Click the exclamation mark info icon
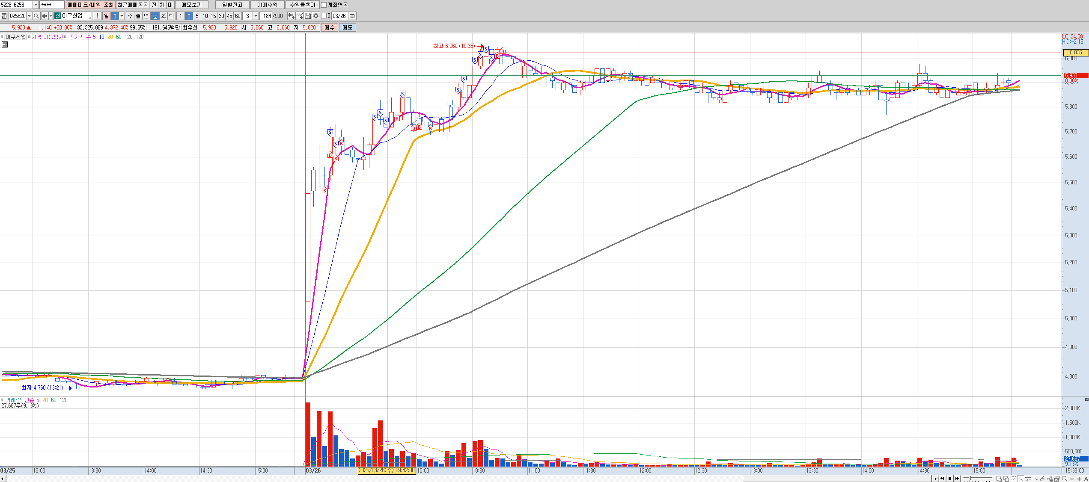The width and height of the screenshot is (1089, 482). (97, 16)
